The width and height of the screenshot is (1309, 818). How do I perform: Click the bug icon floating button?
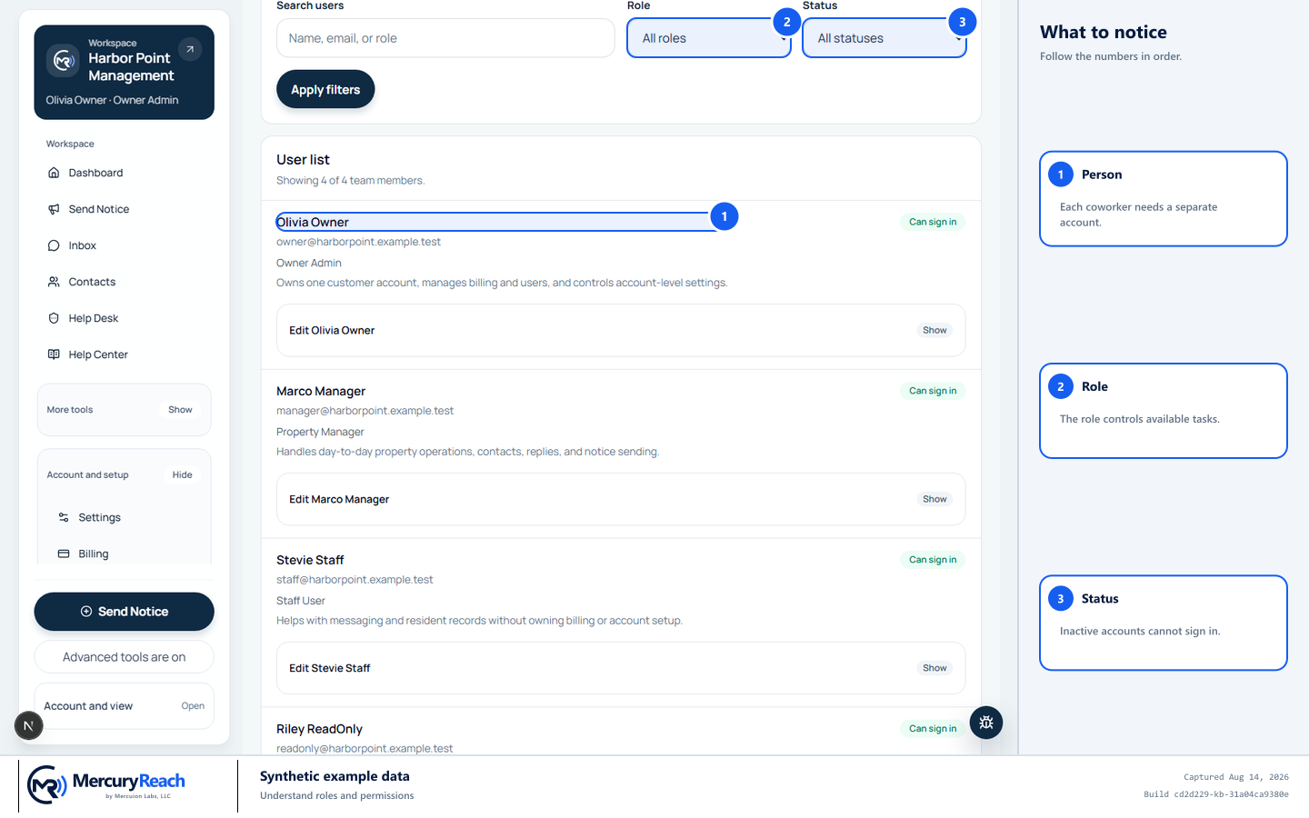point(986,723)
